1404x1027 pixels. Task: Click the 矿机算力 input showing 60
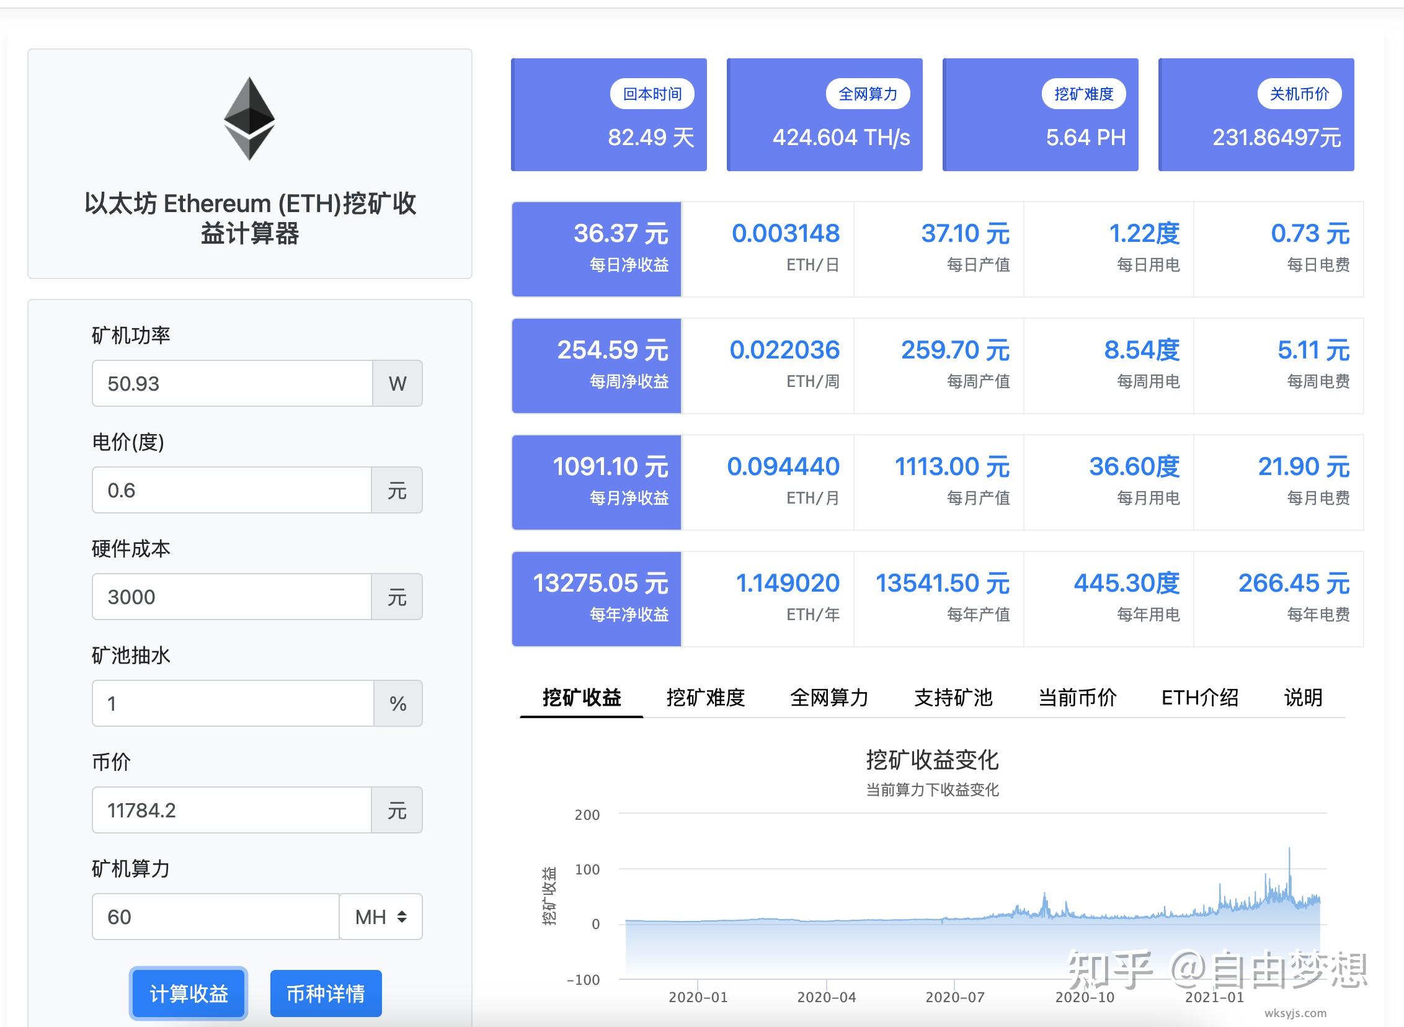tap(216, 917)
